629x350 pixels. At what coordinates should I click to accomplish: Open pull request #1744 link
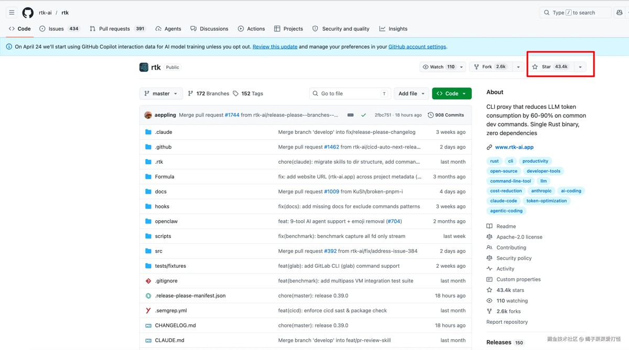(232, 115)
